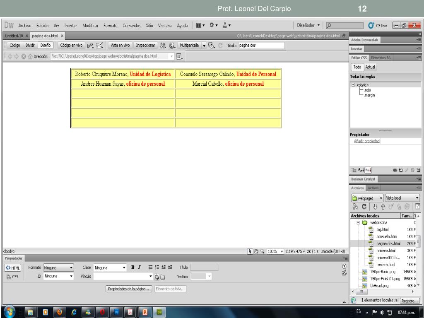Screen dimensions: 424x318
Task: Toggle the Diseño design view
Action: 46,45
